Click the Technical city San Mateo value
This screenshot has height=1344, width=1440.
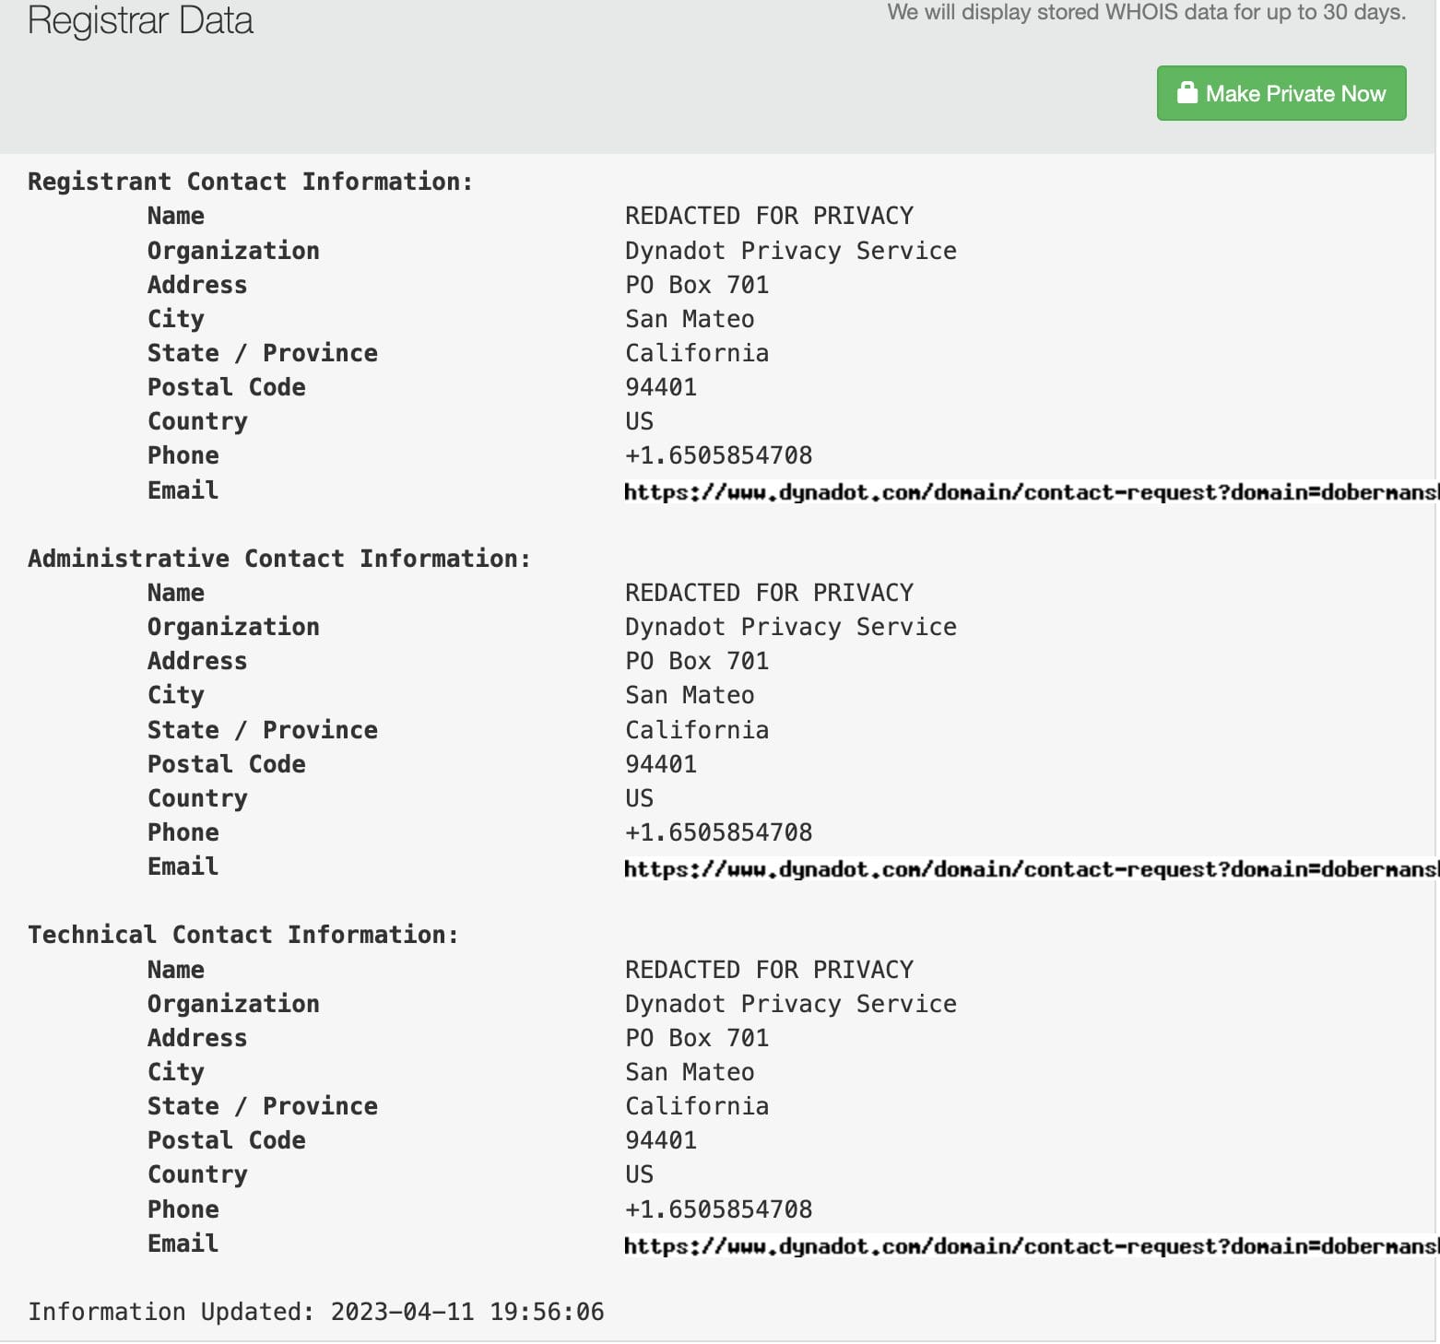690,1072
